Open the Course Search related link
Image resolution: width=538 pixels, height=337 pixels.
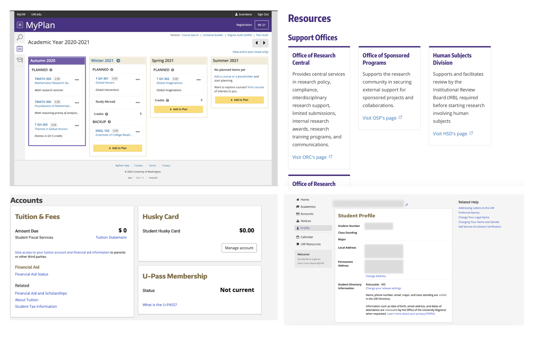pos(190,35)
